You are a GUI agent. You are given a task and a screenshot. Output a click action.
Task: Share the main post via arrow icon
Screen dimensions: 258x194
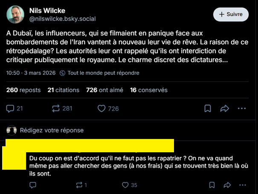click(x=225, y=109)
